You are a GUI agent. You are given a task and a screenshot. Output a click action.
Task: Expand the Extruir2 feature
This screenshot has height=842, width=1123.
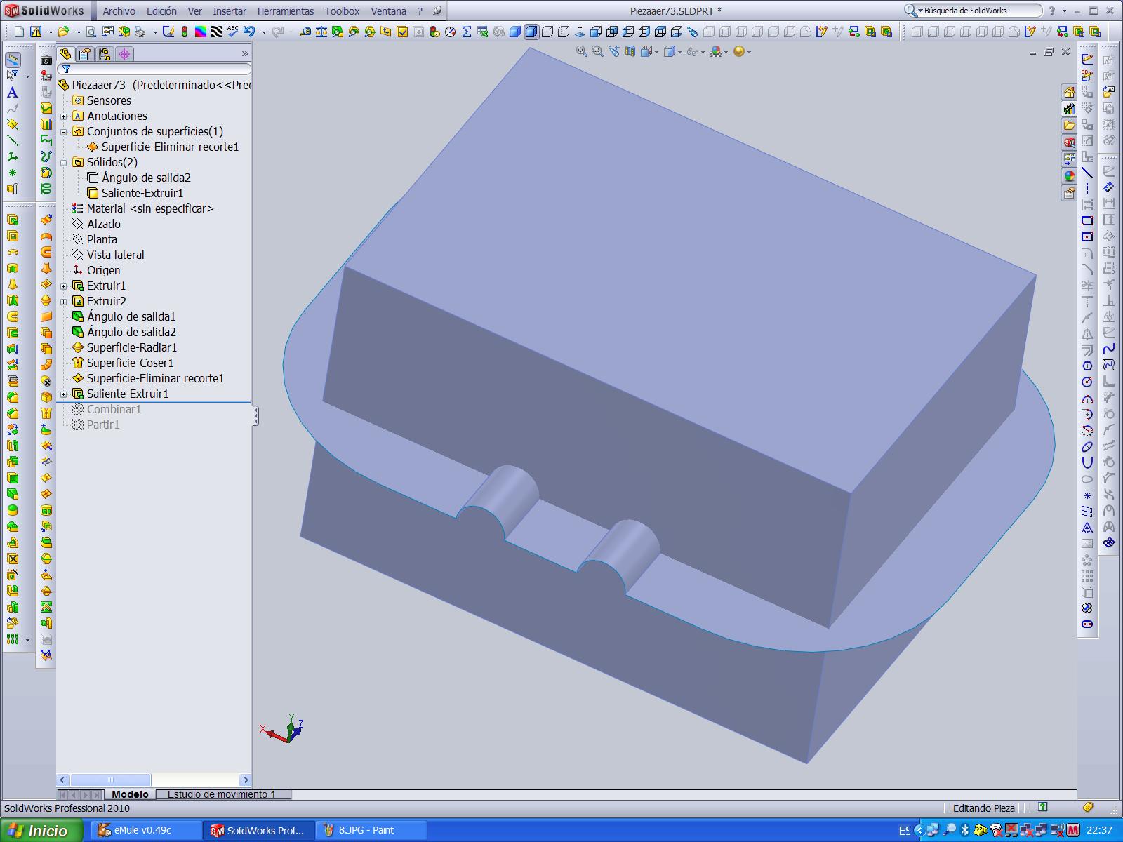(x=64, y=302)
